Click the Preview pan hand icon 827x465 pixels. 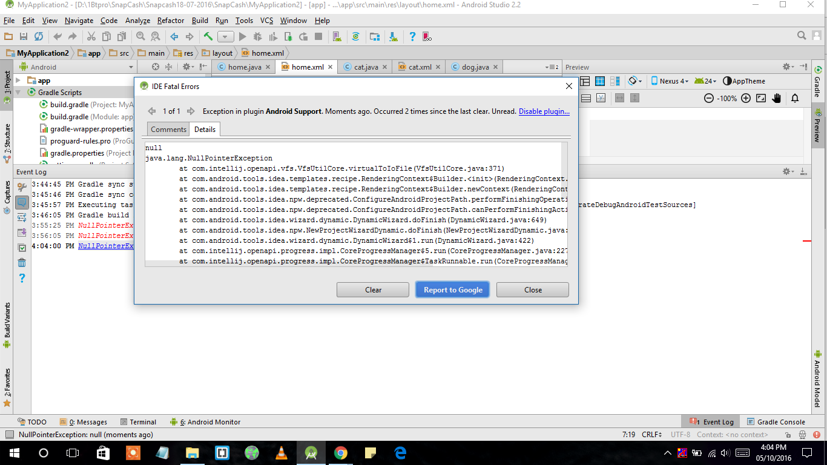point(777,98)
